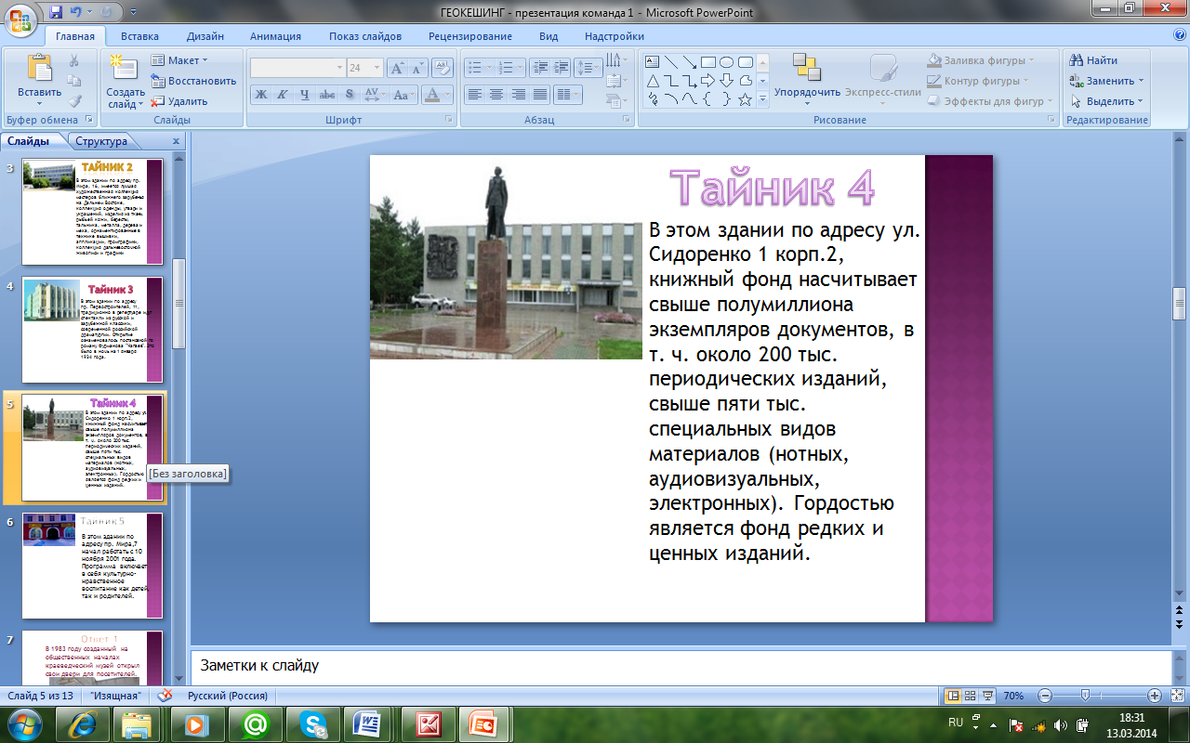
Task: Select the Isosceles Triangle shape
Action: pos(654,81)
